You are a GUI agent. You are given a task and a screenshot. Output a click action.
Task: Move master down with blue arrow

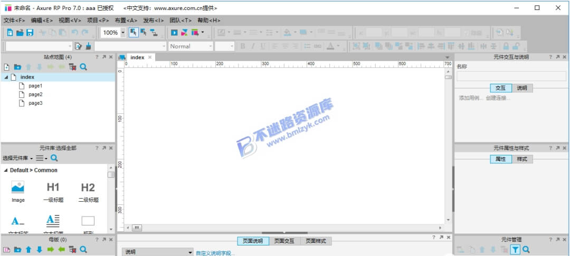tap(39, 250)
